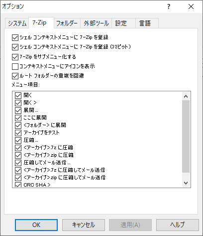Click the menu items list scrollbar thumb
Screen dimensions: 203x236
coord(186,136)
